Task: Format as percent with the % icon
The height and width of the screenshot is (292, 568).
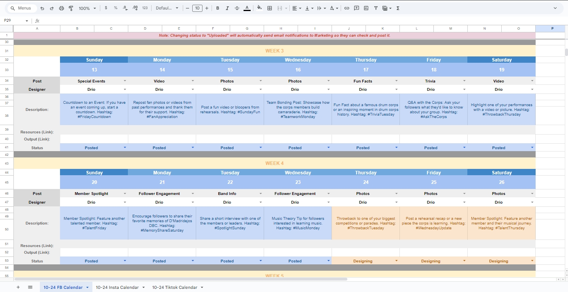Action: click(x=116, y=8)
